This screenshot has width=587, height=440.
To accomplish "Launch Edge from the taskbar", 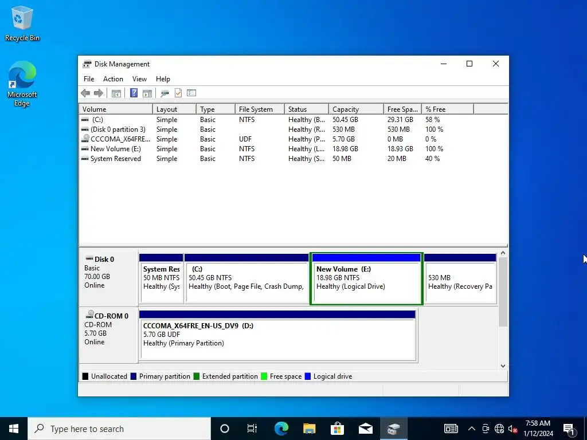I will pos(281,429).
